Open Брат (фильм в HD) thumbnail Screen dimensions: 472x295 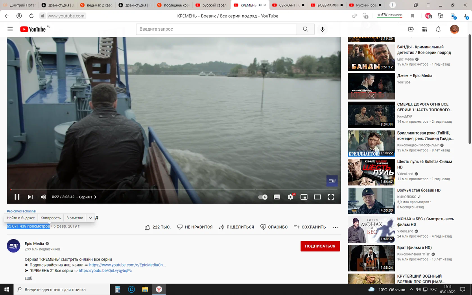point(371,258)
